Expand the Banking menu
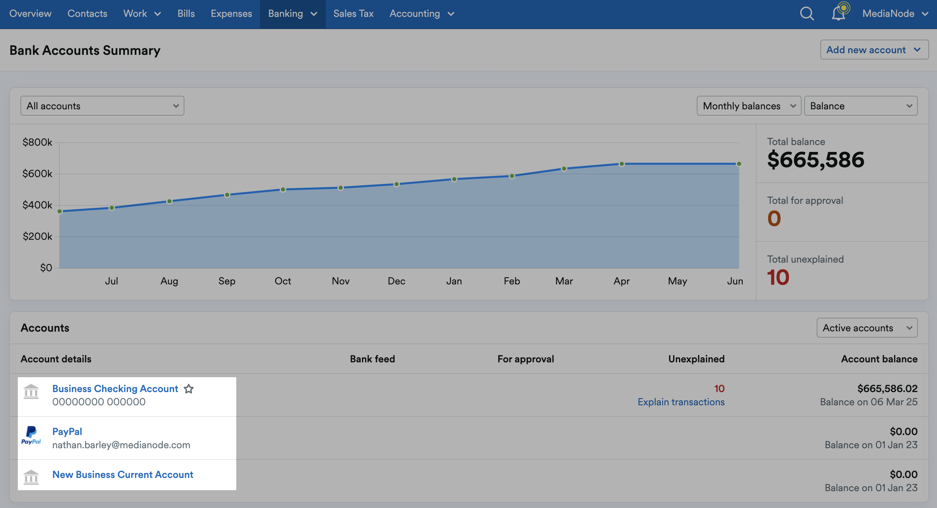The width and height of the screenshot is (937, 508). tap(292, 14)
